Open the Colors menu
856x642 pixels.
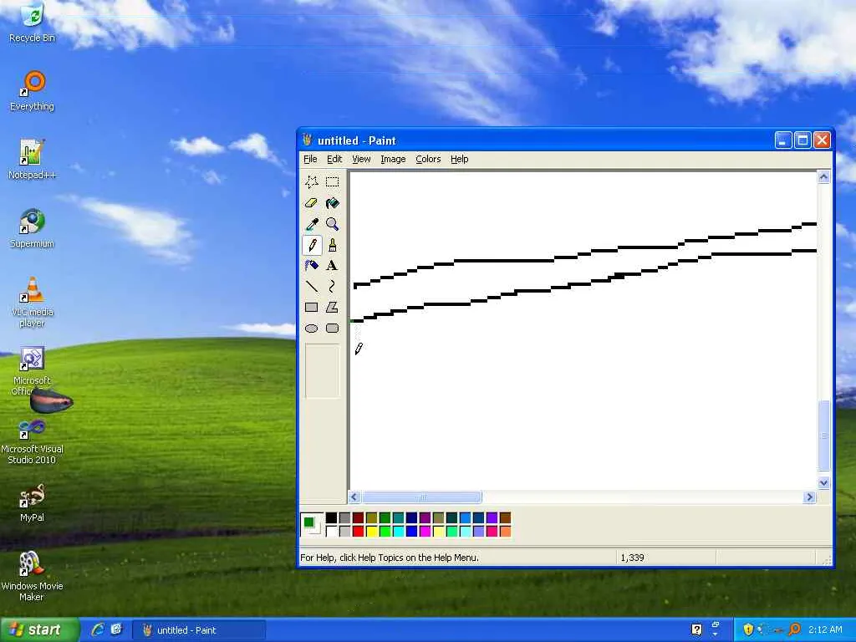click(x=428, y=159)
